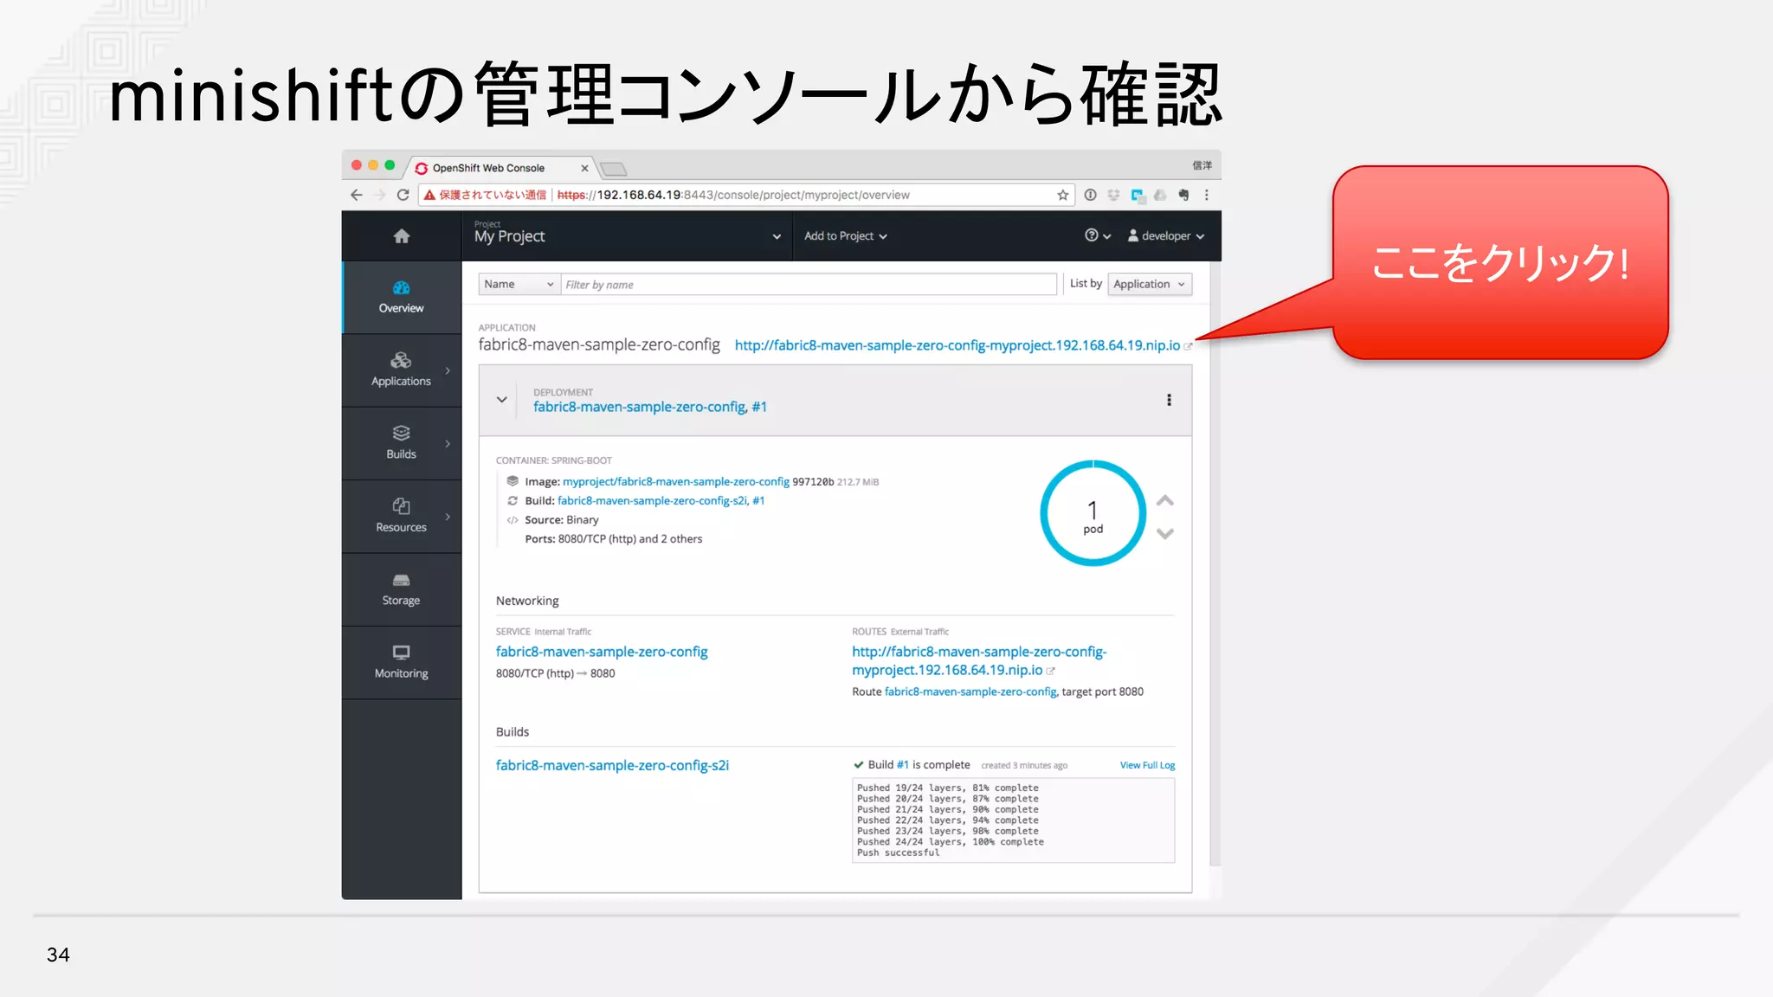Screen dimensions: 1773x997
Task: Scale down the pod count
Action: point(1165,533)
